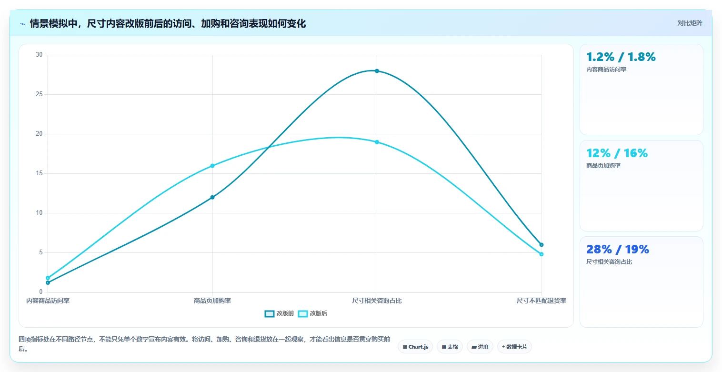
Task: Toggle the 改版后 legend series
Action: tap(313, 313)
